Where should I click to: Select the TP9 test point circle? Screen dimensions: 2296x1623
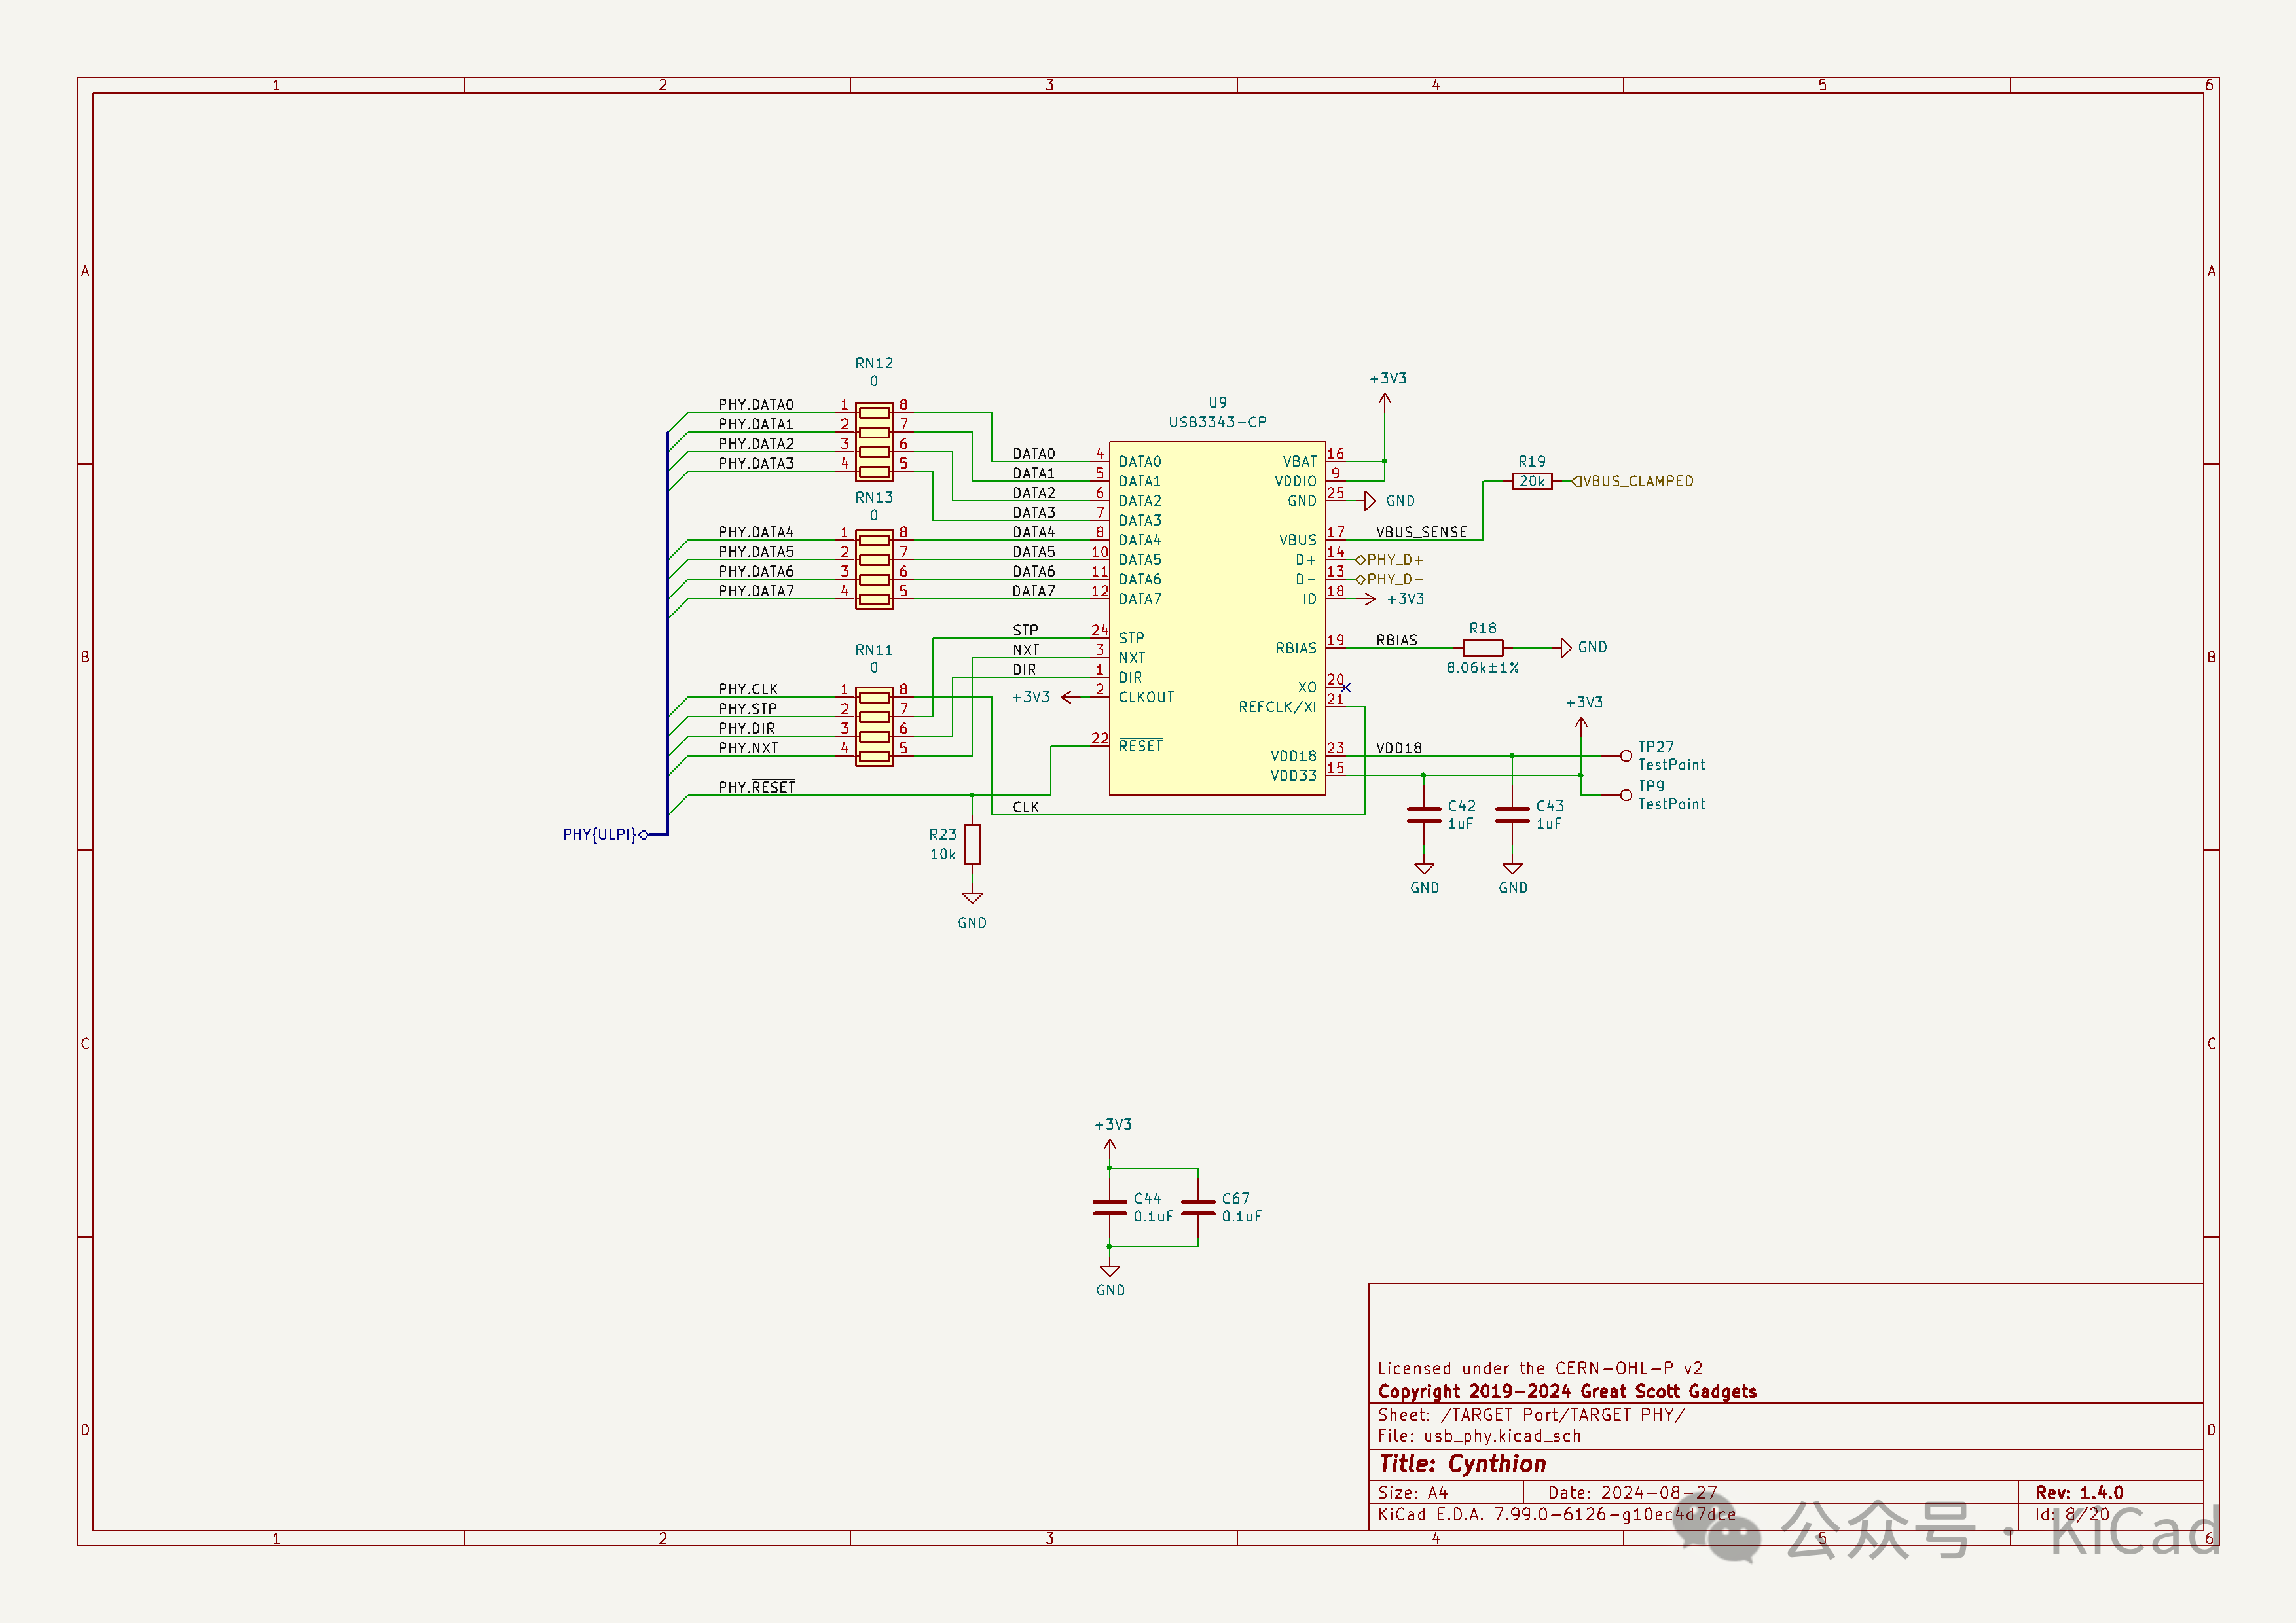click(x=1626, y=794)
